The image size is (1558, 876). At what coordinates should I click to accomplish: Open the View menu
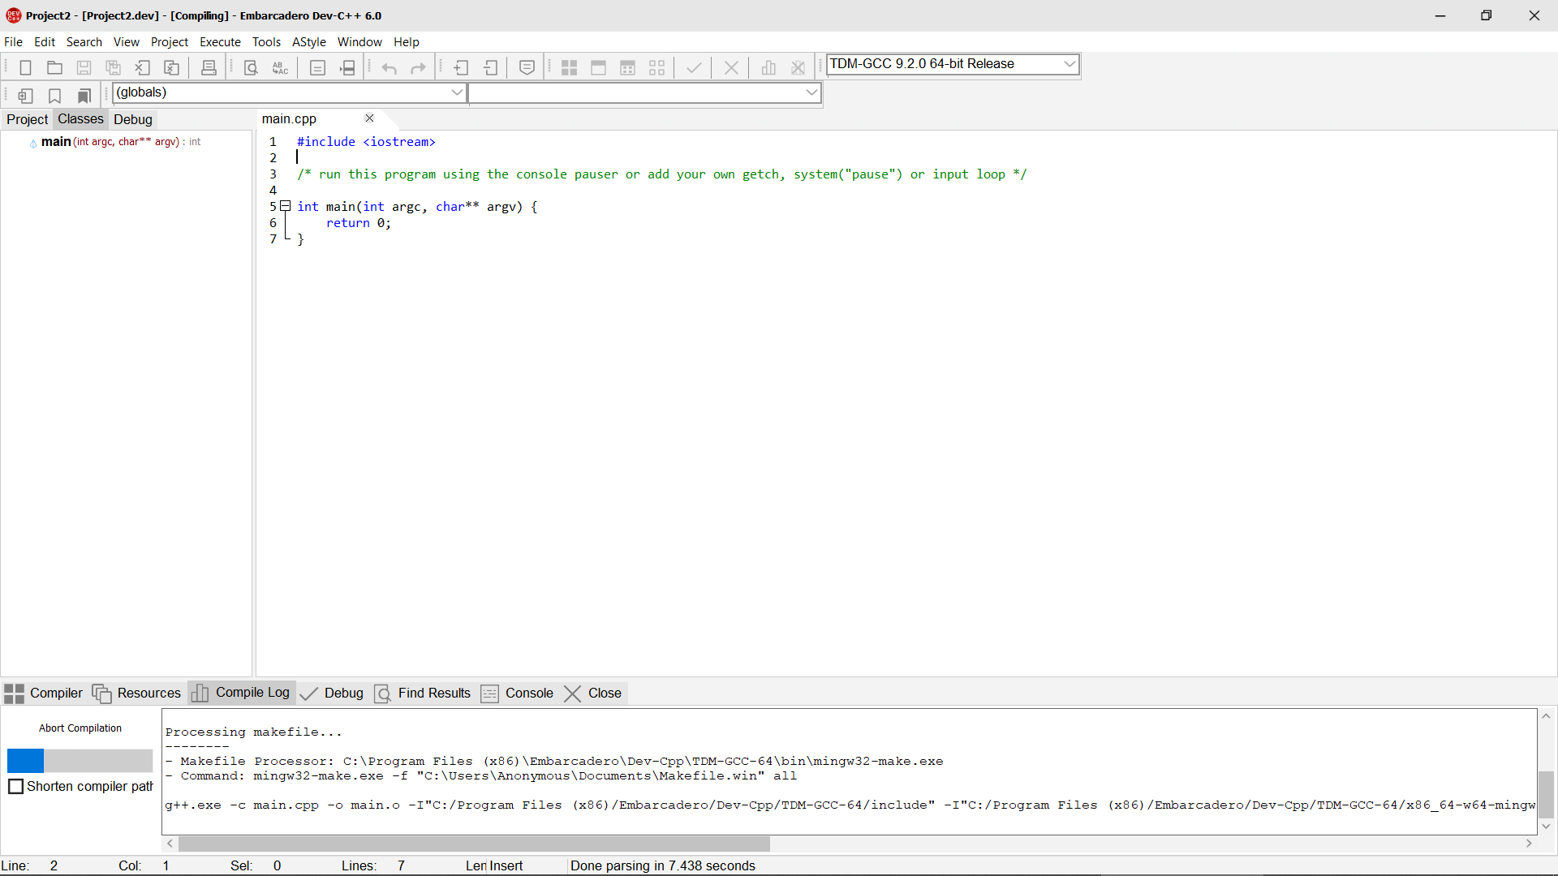(x=126, y=42)
